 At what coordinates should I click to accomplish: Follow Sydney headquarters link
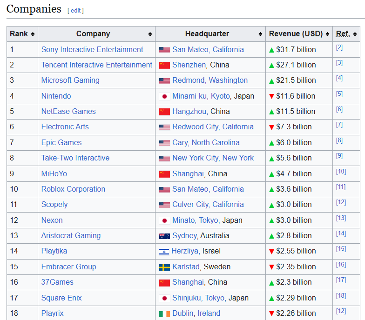[185, 235]
